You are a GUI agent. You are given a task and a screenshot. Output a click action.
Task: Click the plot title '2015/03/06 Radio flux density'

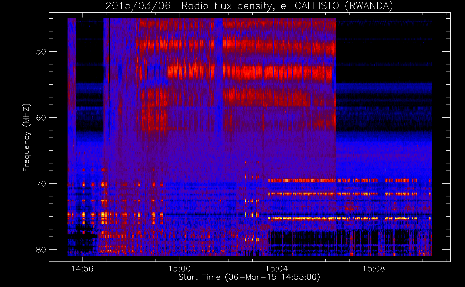pyautogui.click(x=249, y=6)
